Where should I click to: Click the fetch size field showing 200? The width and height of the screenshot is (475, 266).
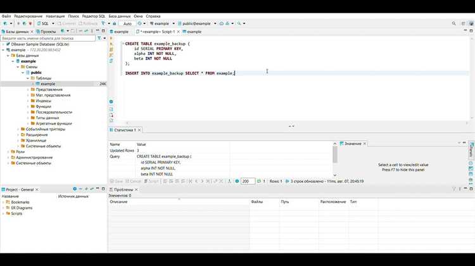(x=248, y=181)
